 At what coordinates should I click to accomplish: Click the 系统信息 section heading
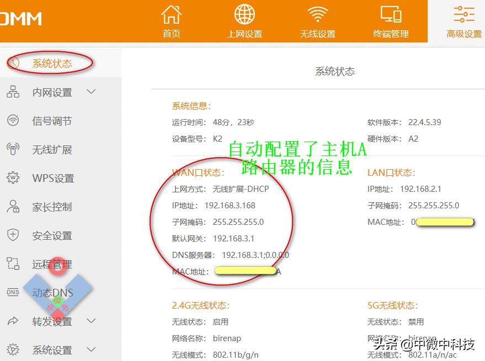click(x=191, y=106)
